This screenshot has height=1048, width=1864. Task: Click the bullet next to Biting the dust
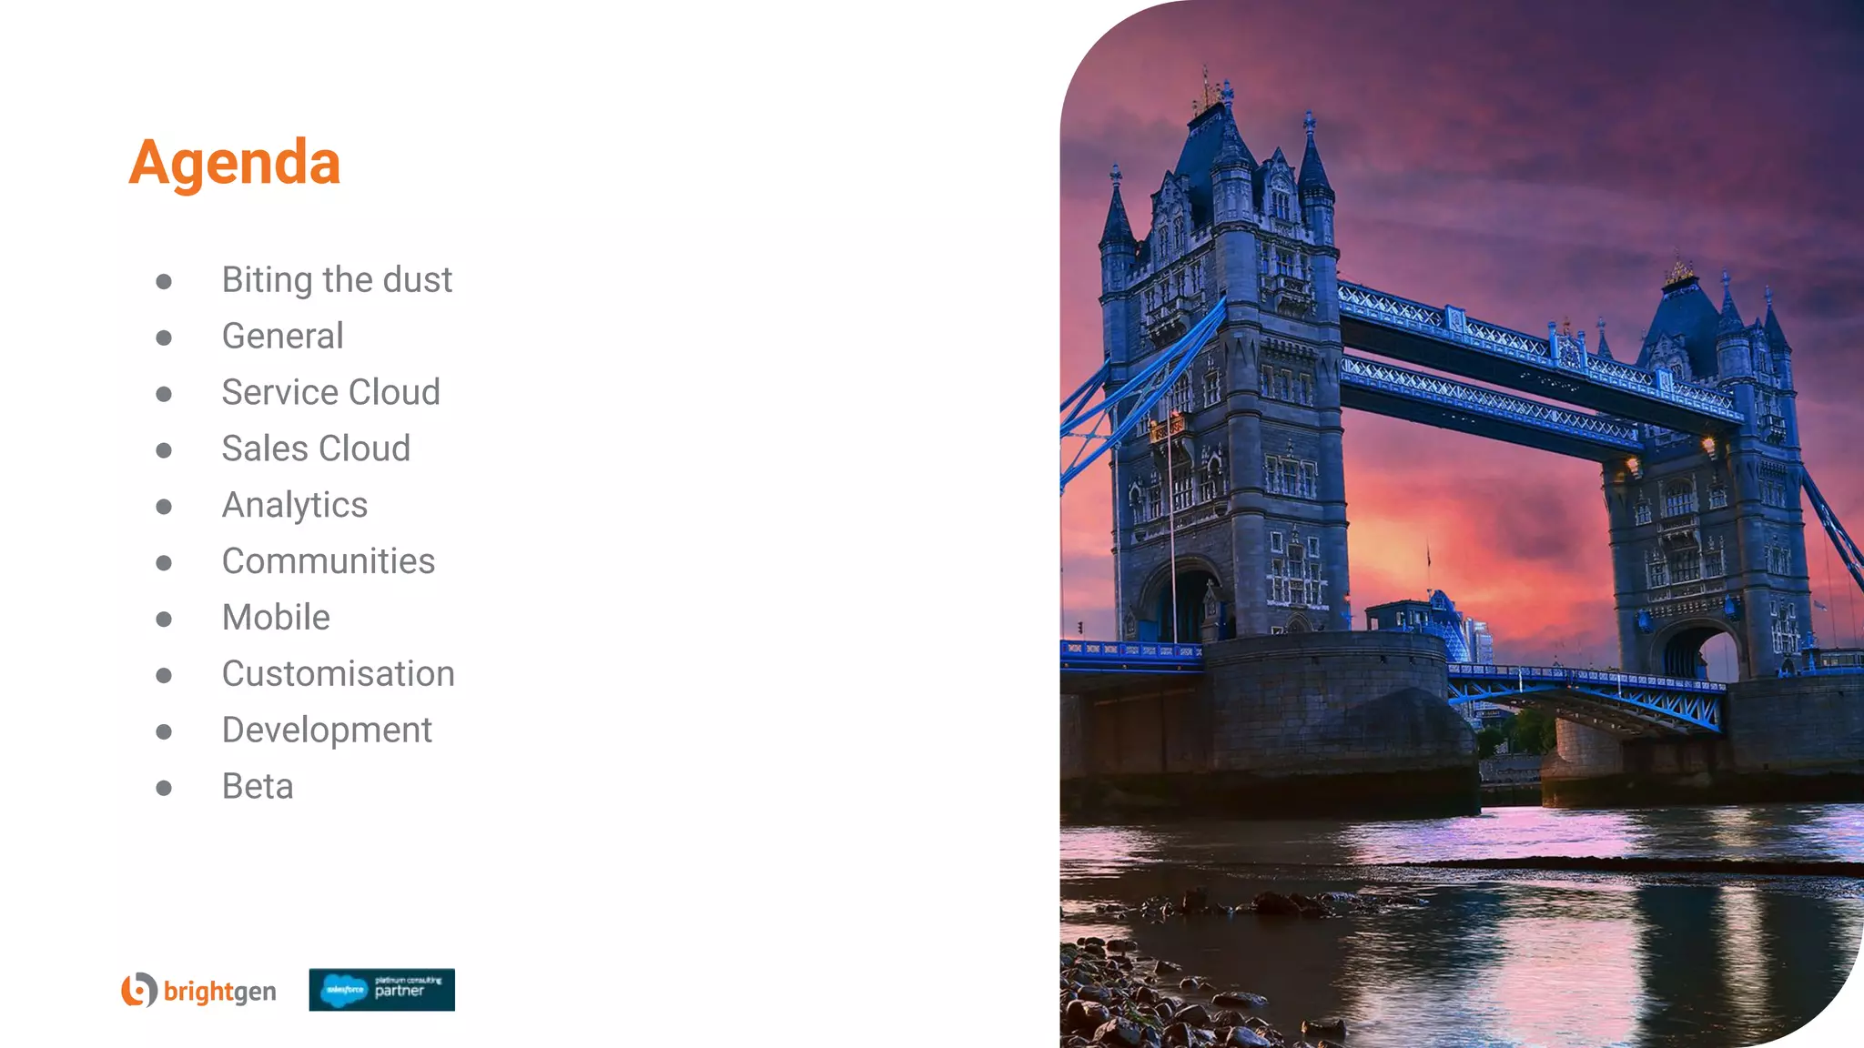tap(164, 281)
